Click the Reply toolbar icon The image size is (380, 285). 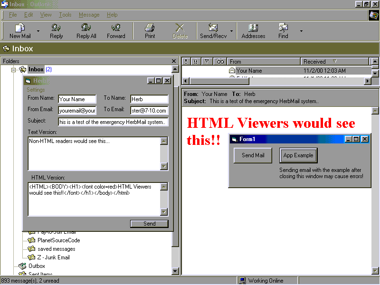tap(56, 31)
